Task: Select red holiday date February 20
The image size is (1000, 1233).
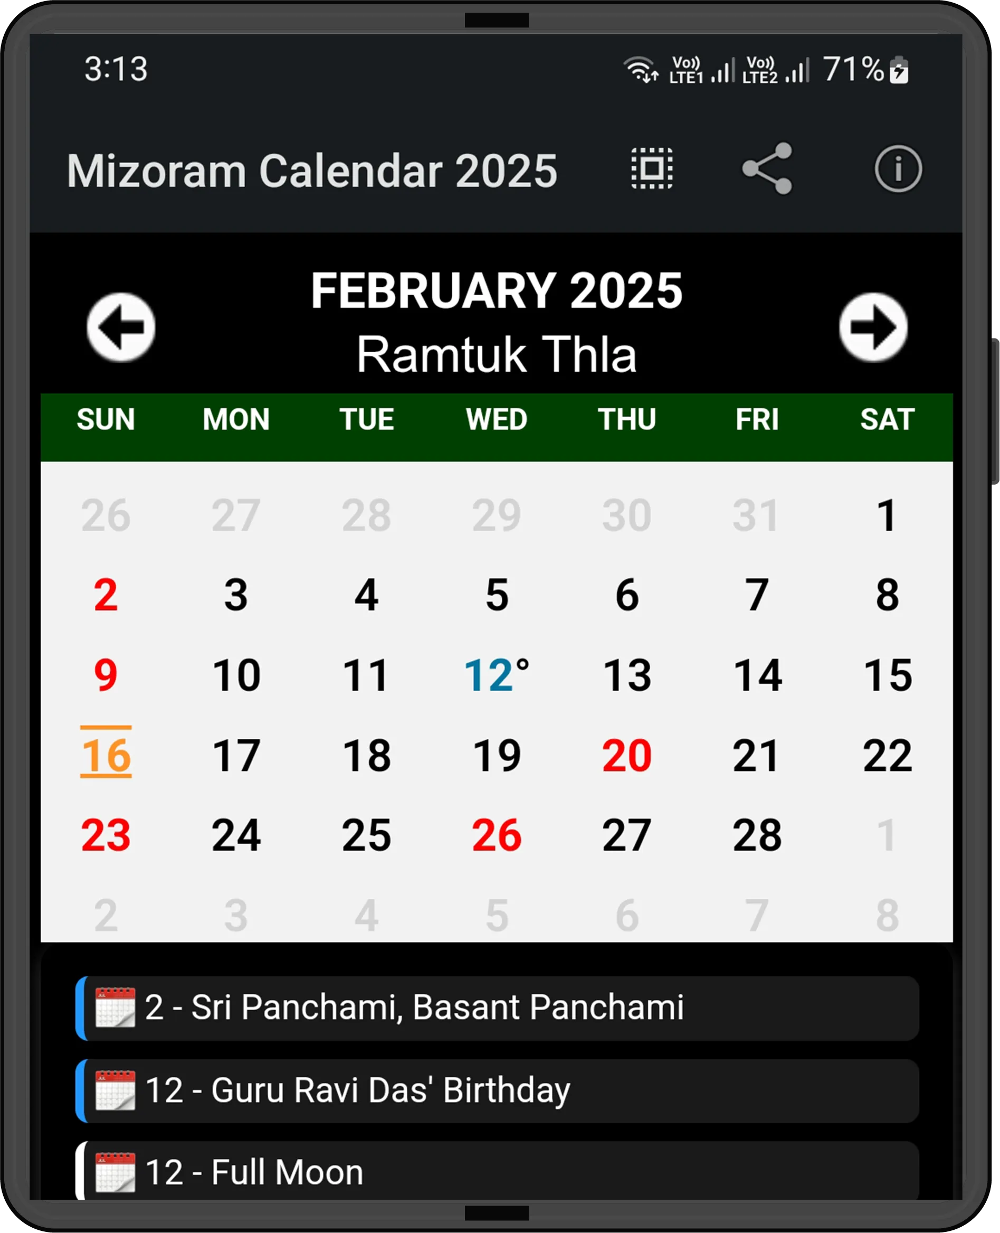Action: pos(627,755)
